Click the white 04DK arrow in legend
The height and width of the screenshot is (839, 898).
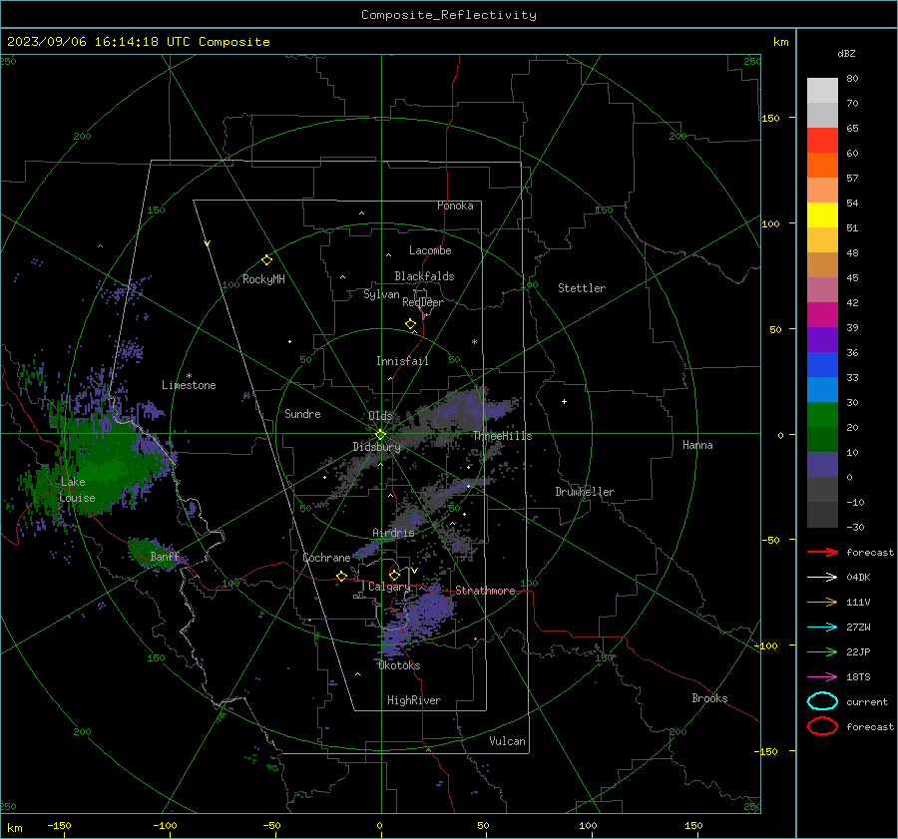[x=822, y=577]
